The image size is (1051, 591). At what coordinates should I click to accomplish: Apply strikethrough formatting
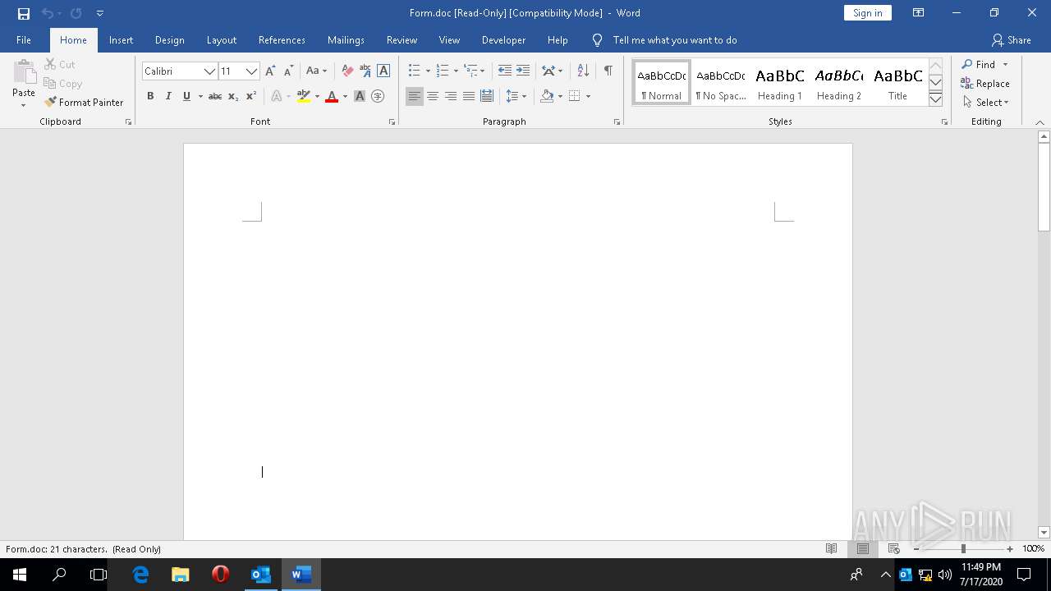[215, 96]
